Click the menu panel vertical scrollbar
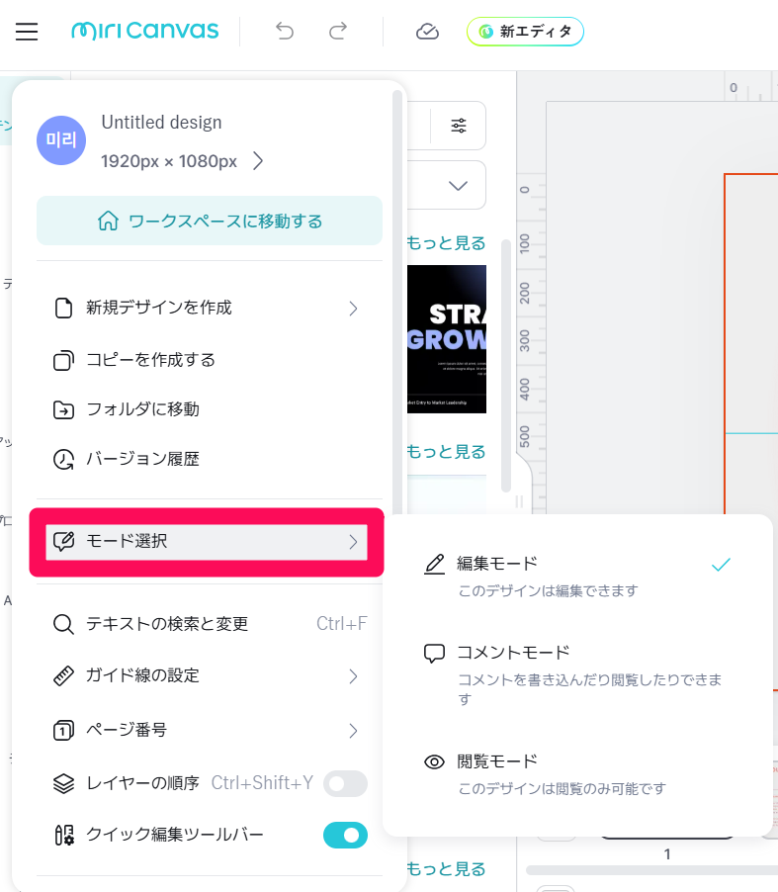This screenshot has height=892, width=778. click(397, 297)
